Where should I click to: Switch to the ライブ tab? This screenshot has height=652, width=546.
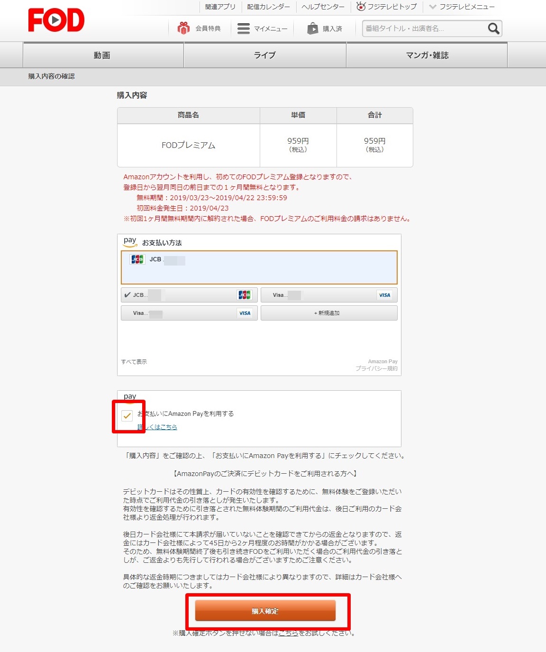click(x=265, y=55)
